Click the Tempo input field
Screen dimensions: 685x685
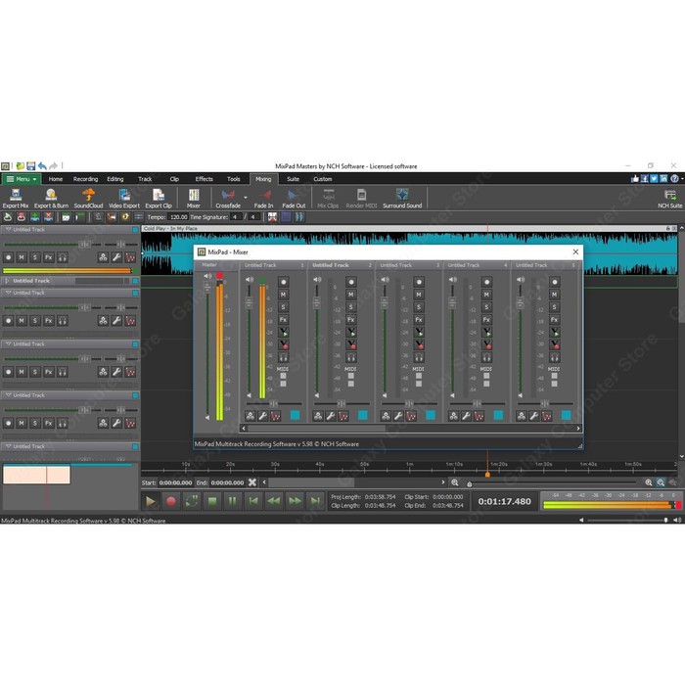(178, 216)
